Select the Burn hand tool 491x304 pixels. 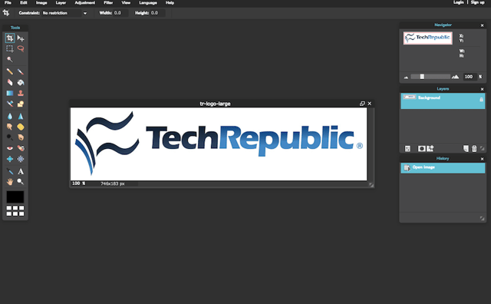click(21, 137)
